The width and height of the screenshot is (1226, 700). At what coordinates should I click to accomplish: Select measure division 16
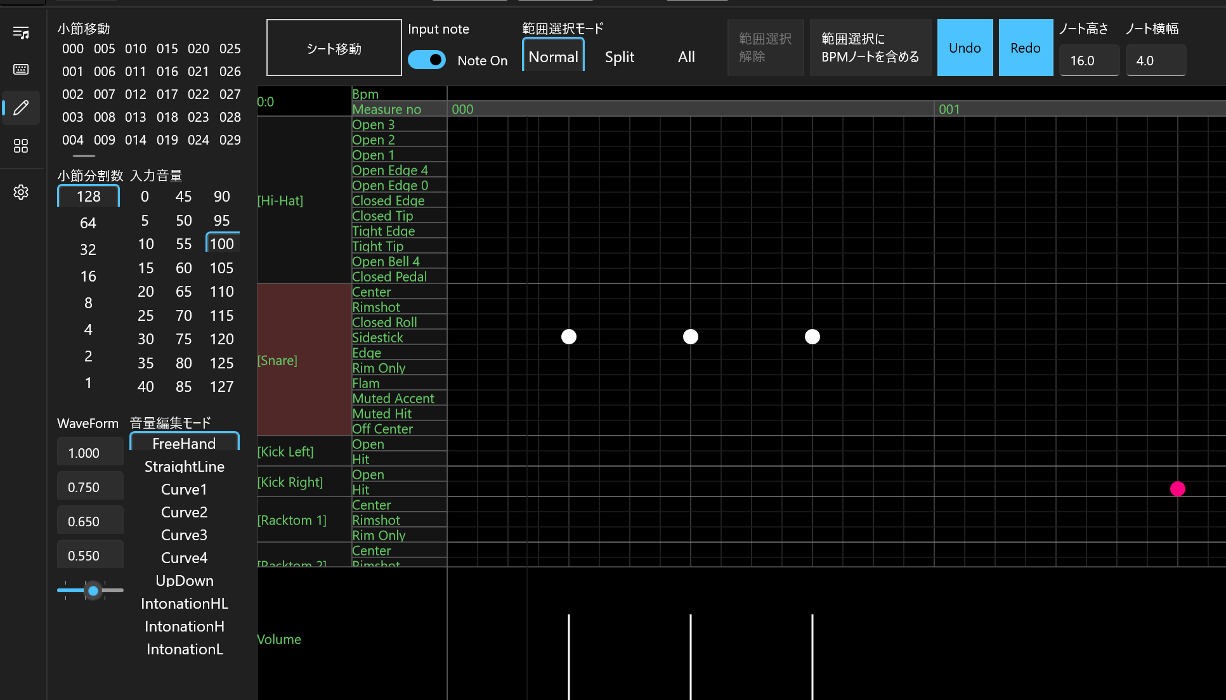click(x=88, y=276)
